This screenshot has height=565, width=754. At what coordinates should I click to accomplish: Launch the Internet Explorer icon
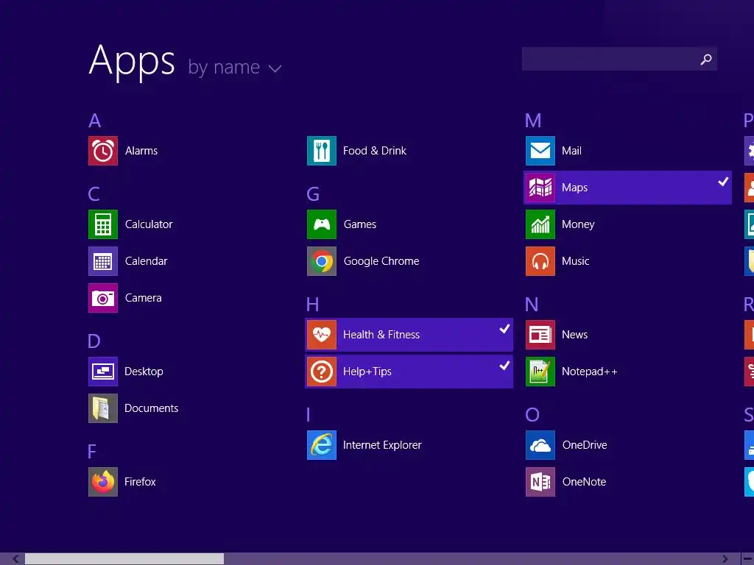click(322, 445)
